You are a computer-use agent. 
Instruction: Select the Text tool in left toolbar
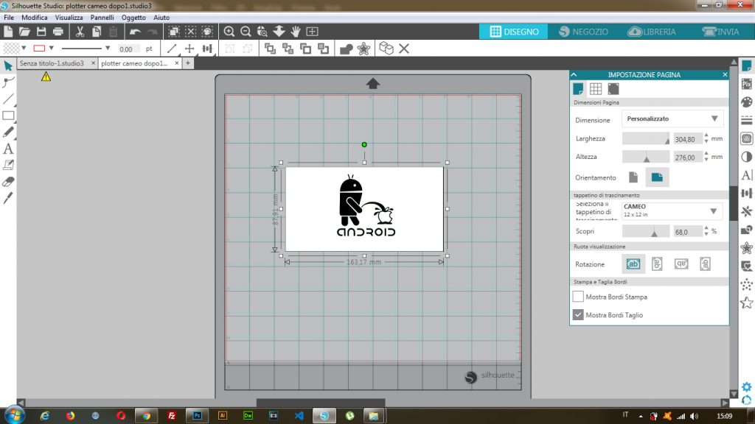tap(8, 149)
